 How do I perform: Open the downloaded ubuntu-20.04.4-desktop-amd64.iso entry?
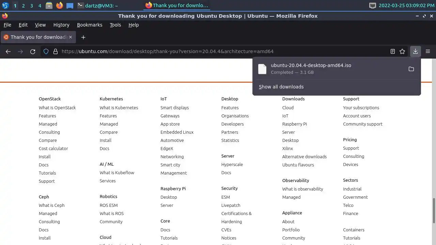[330, 68]
